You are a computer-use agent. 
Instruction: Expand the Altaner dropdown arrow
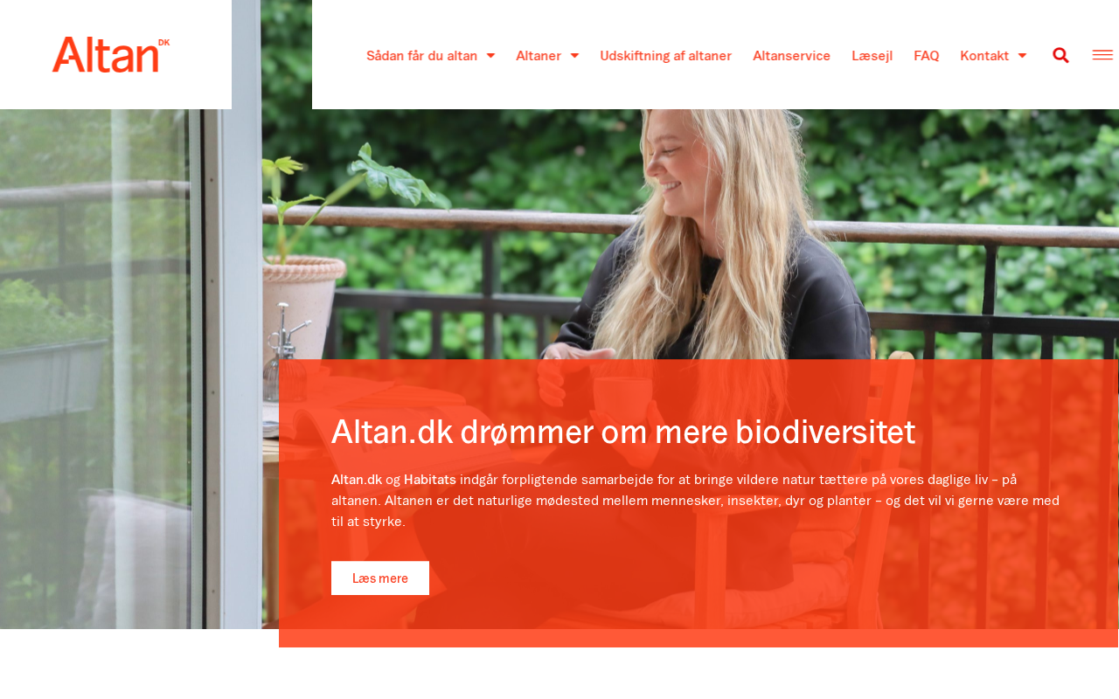[x=574, y=55]
